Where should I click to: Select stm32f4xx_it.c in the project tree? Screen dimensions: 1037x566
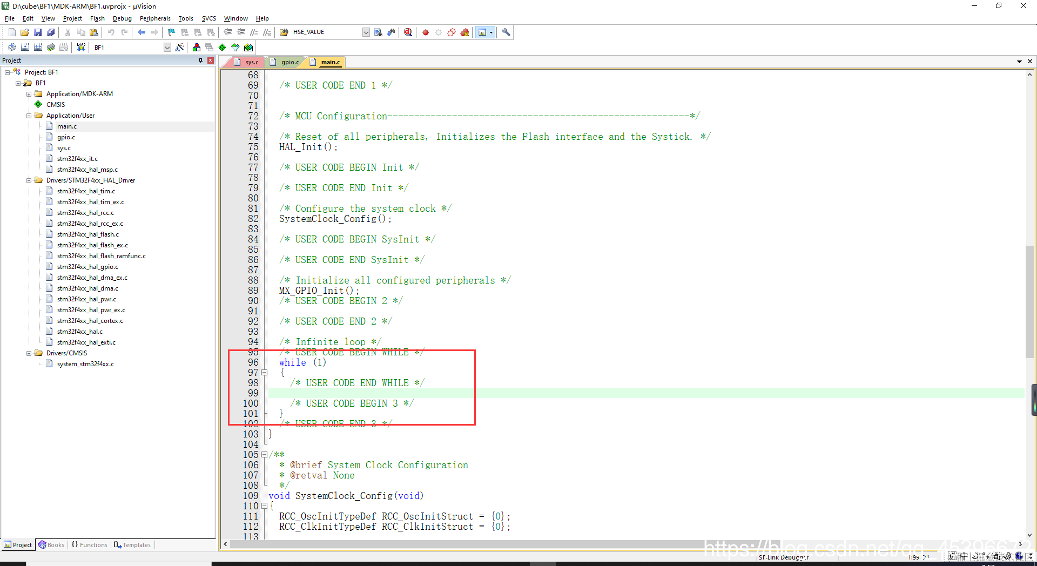(77, 159)
